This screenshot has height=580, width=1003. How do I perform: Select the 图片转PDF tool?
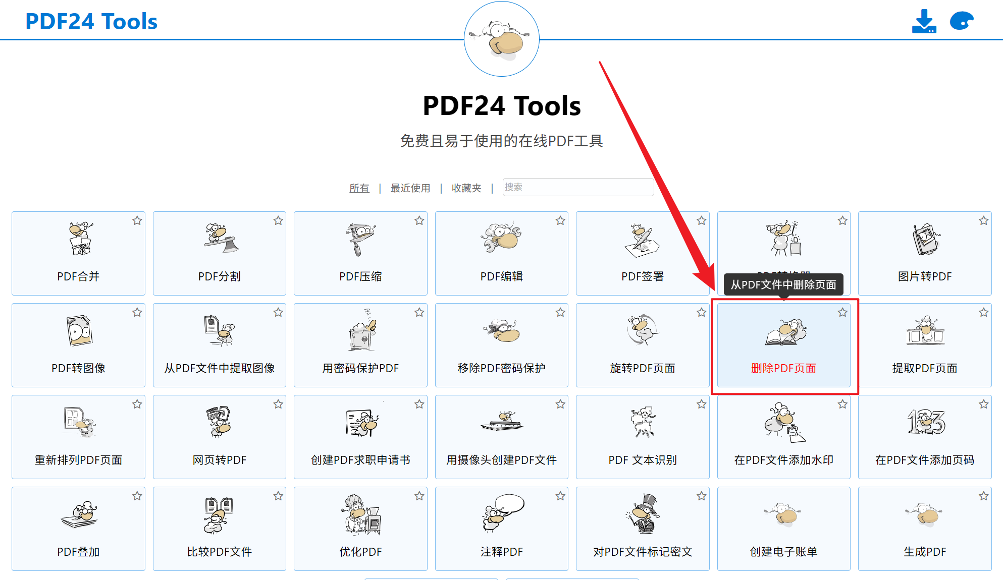coord(924,254)
